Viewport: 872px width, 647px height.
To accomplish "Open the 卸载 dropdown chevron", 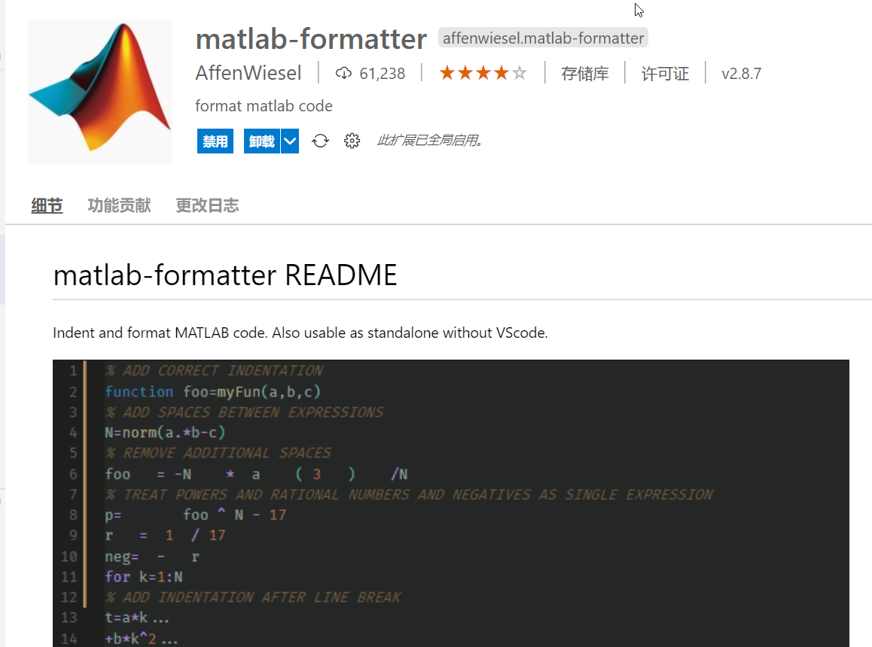I will (290, 140).
